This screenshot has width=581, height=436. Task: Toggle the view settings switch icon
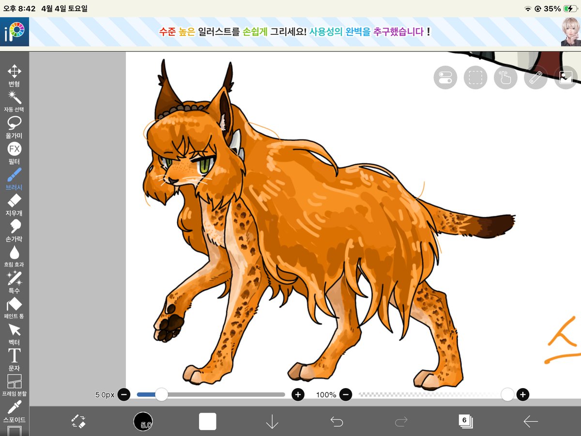445,78
